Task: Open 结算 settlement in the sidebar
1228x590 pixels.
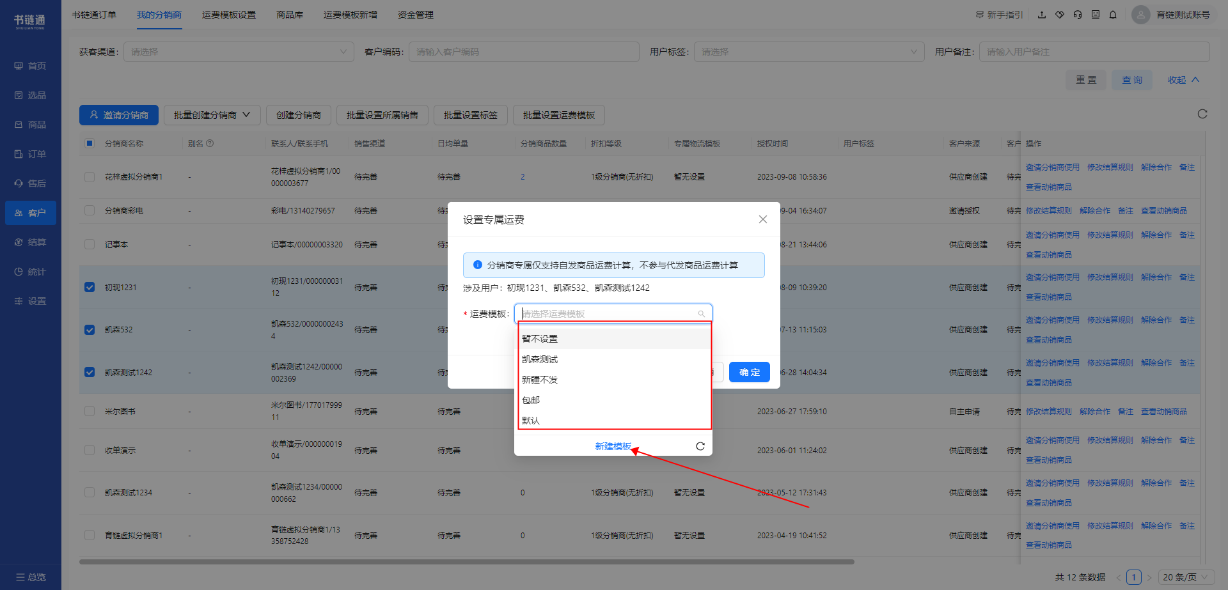Action: (x=30, y=242)
